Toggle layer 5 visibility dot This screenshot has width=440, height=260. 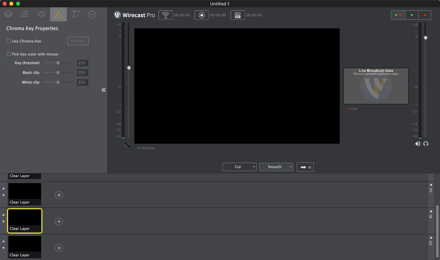[x=431, y=238]
